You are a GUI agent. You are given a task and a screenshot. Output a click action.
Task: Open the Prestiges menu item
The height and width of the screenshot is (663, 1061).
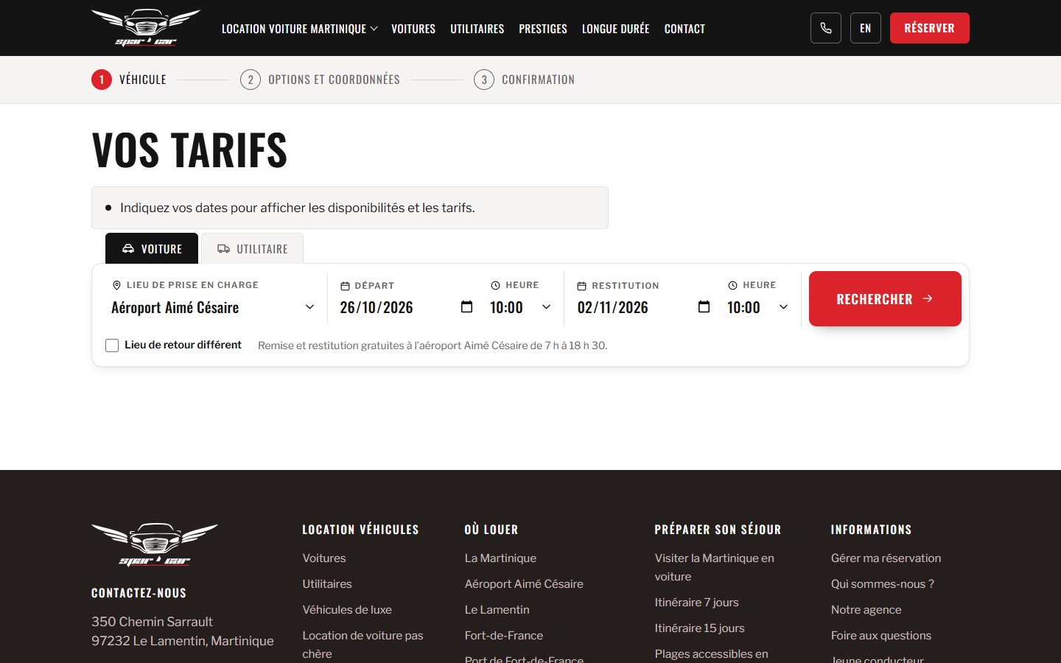(543, 29)
